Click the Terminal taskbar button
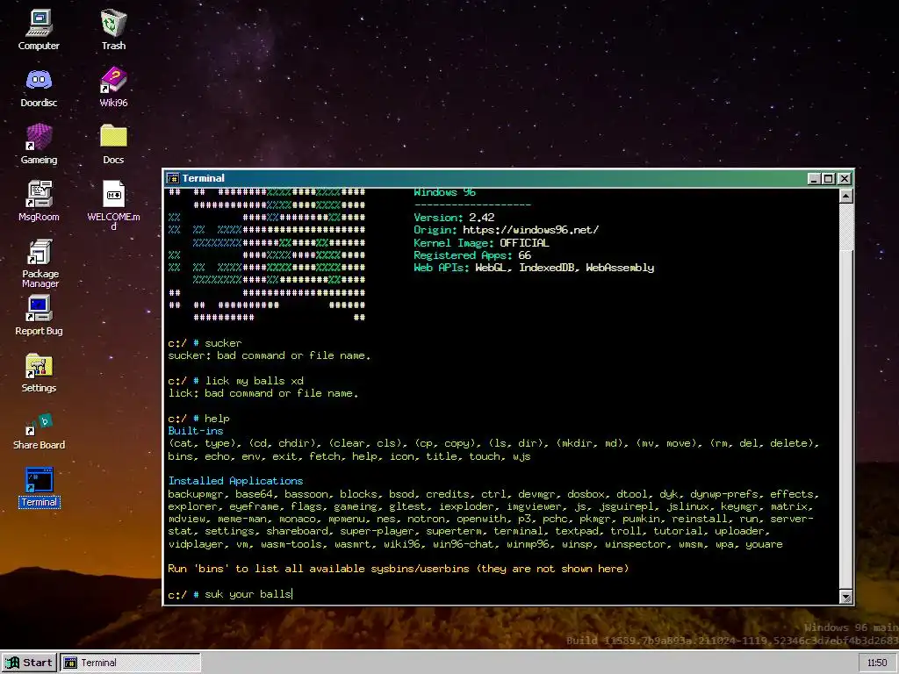The image size is (899, 674). (131, 663)
